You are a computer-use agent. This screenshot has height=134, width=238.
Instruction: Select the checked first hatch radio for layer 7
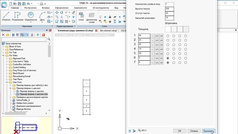[x=168, y=63]
